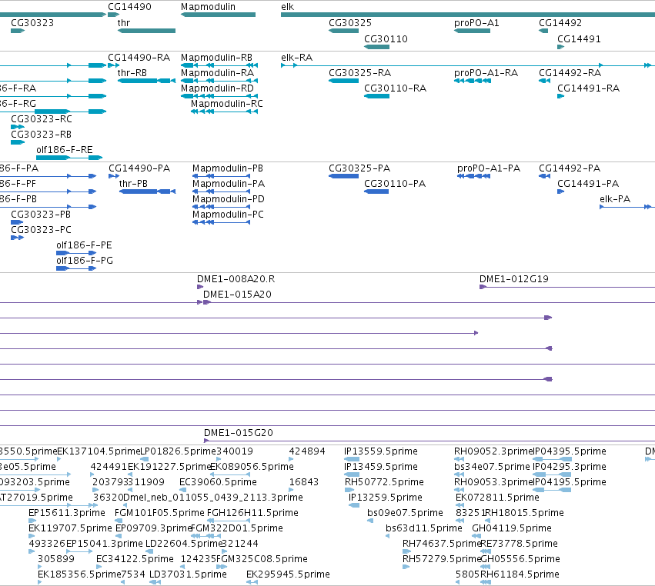
Task: Click the CG30110 gene label
Action: click(386, 38)
